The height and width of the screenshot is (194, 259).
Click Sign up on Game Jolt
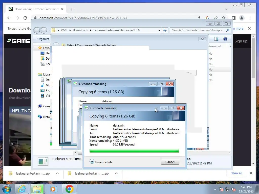241,41
